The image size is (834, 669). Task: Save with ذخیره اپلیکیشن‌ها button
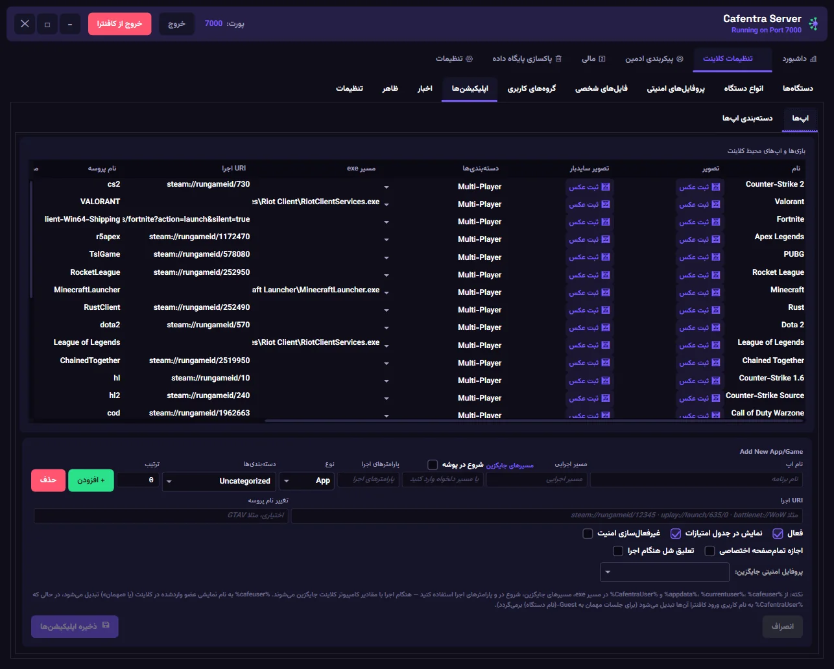pos(75,626)
